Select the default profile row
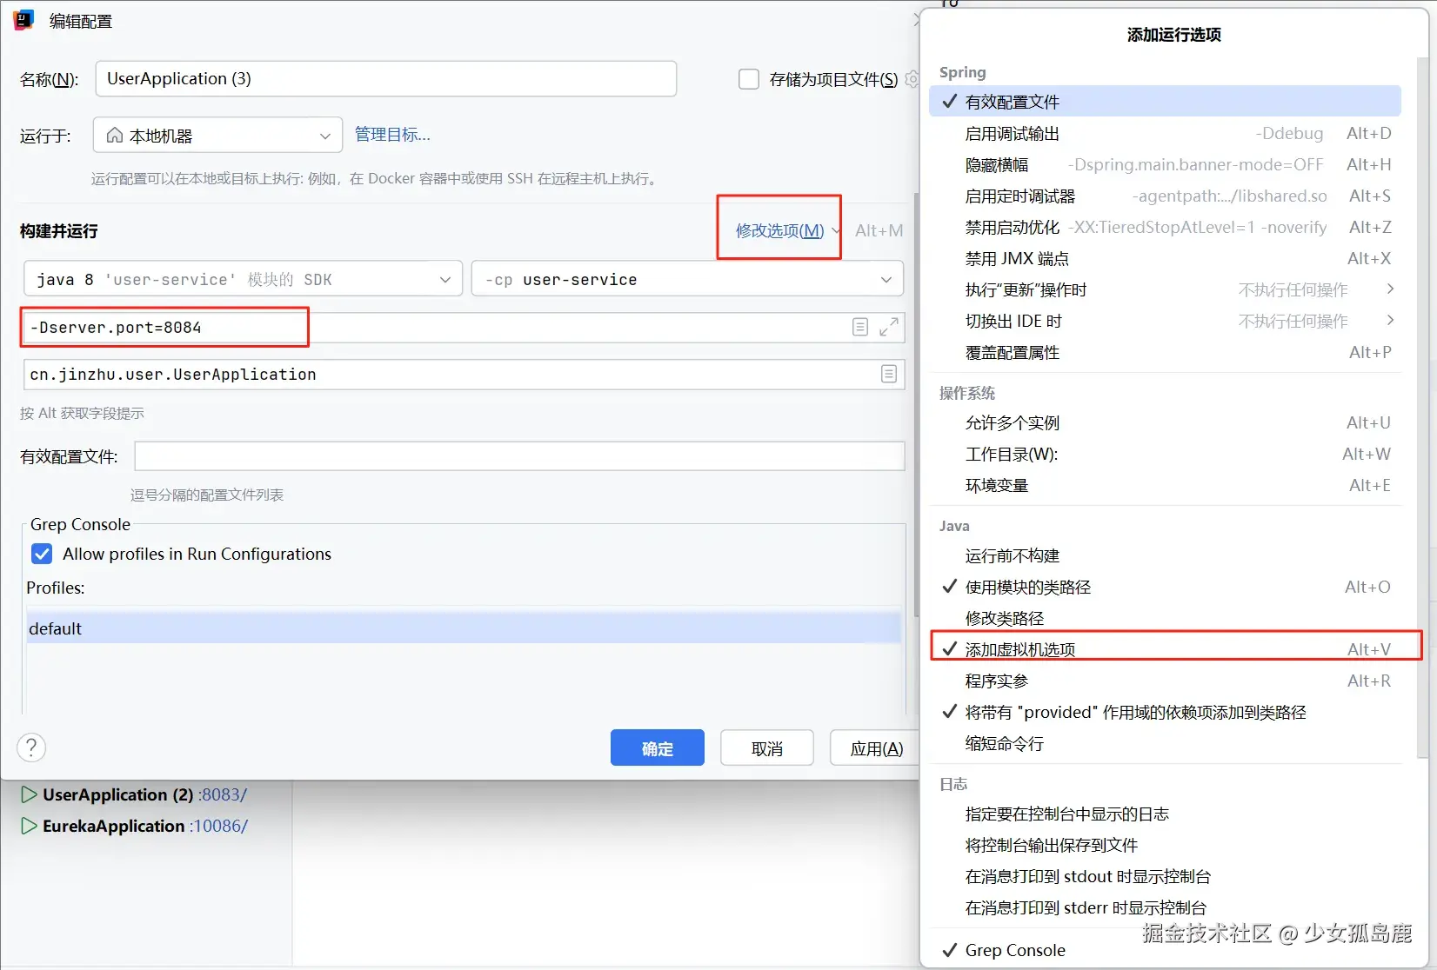The image size is (1437, 970). coord(464,628)
